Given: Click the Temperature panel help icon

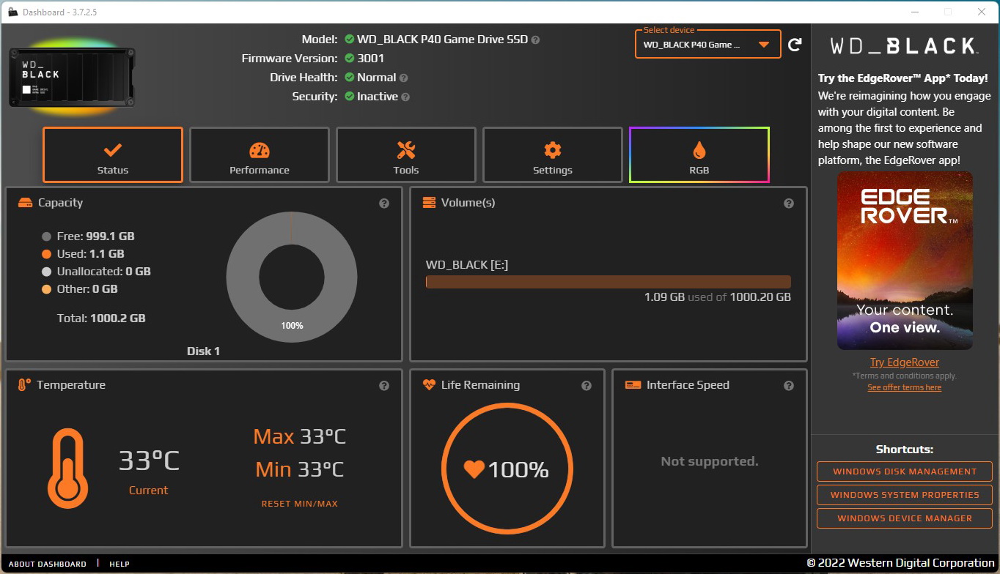Looking at the screenshot, I should 383,385.
